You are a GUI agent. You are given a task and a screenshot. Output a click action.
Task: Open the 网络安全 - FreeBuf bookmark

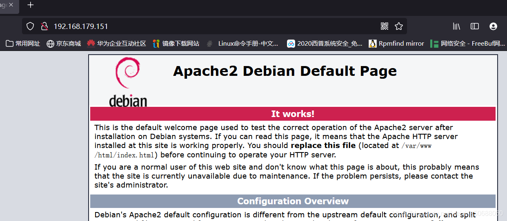(468, 44)
